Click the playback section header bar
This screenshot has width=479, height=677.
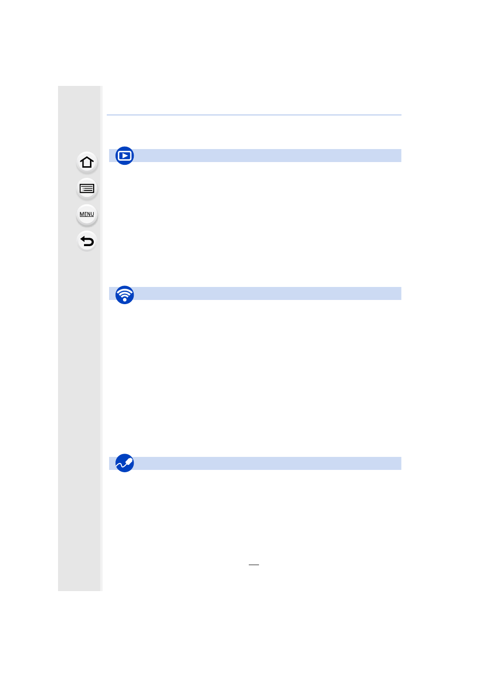pyautogui.click(x=267, y=156)
